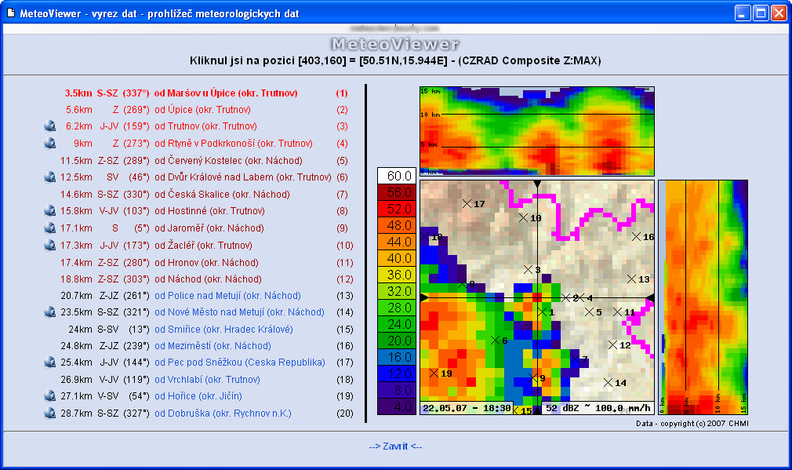Click the 60.0 dBZ legend swatch

coord(397,176)
